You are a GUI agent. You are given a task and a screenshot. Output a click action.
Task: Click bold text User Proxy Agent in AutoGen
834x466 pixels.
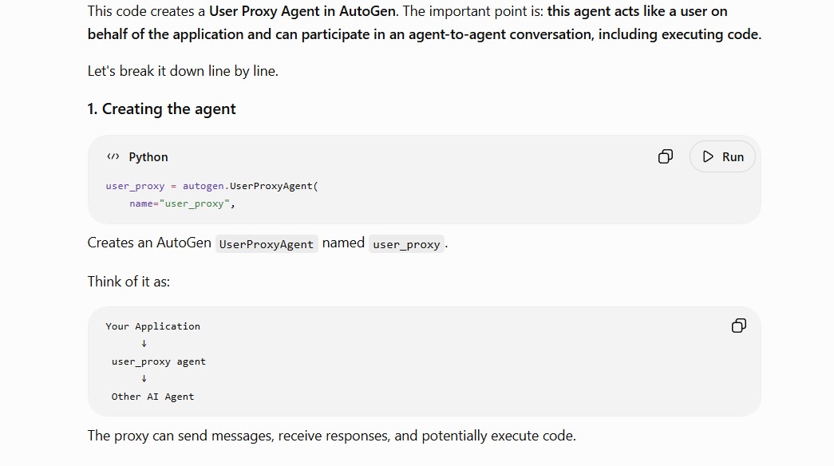coord(302,11)
